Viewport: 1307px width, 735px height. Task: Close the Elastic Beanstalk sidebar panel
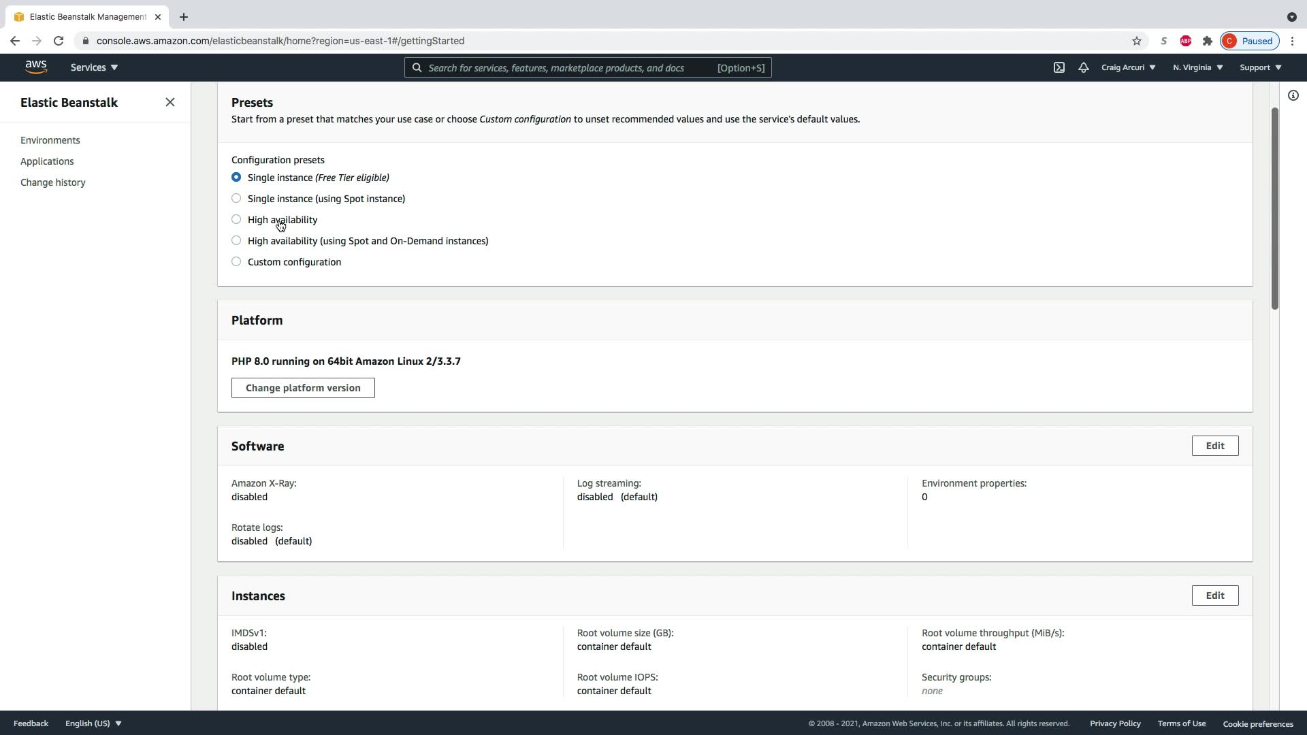tap(170, 102)
